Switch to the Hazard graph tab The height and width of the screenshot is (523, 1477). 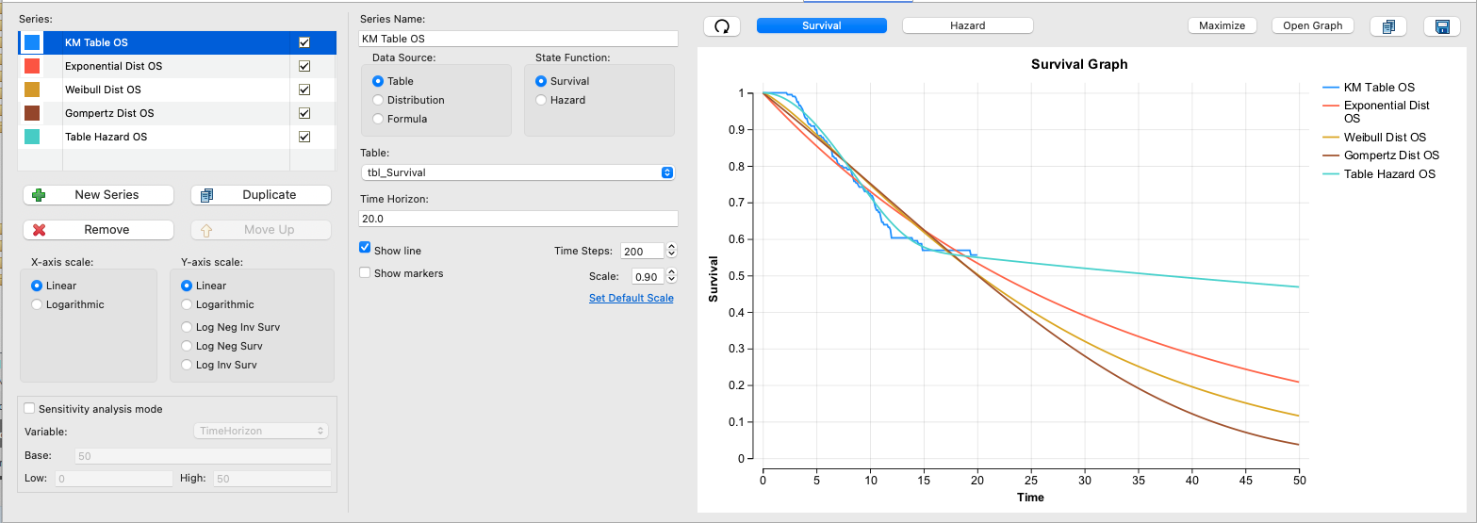tap(968, 25)
